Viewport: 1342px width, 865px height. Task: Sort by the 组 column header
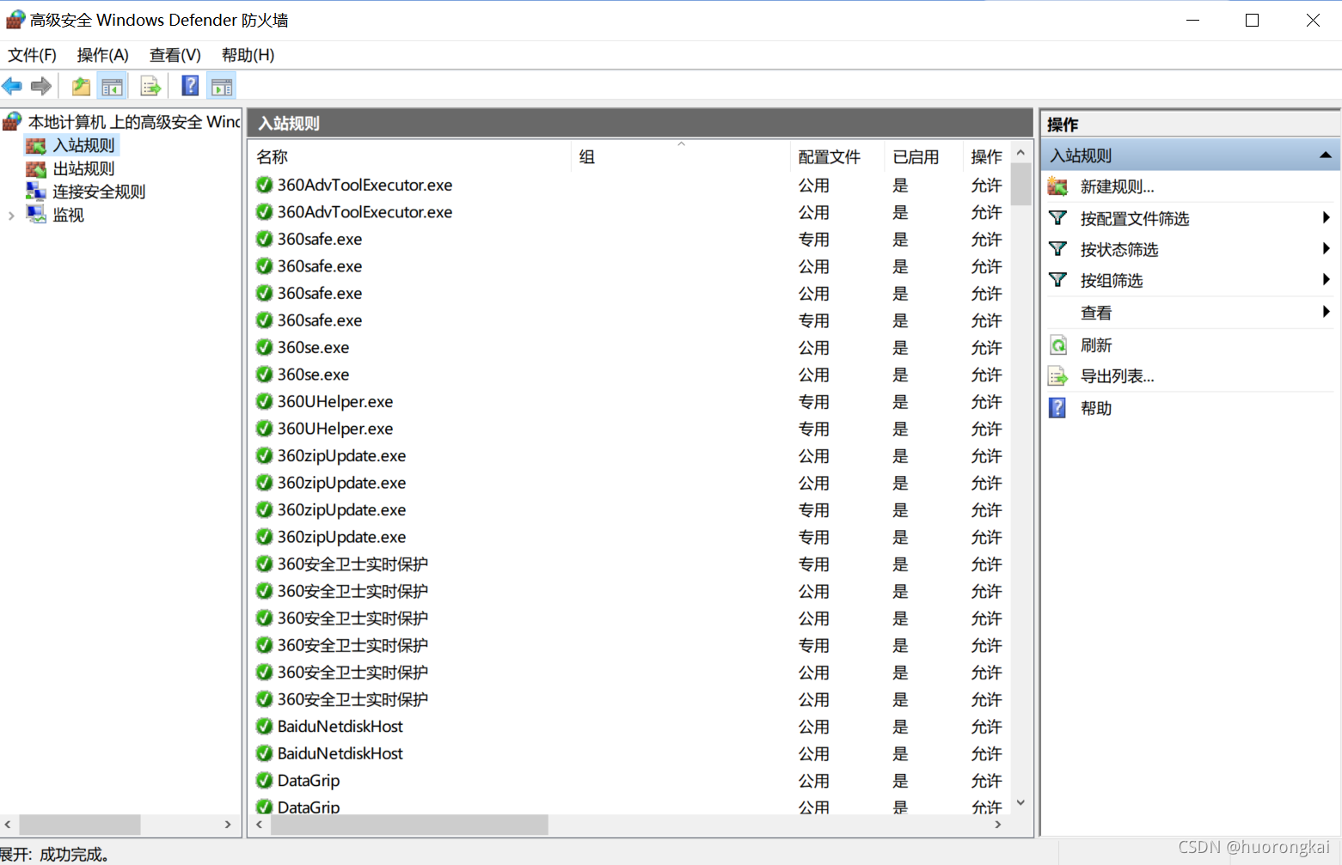(681, 156)
